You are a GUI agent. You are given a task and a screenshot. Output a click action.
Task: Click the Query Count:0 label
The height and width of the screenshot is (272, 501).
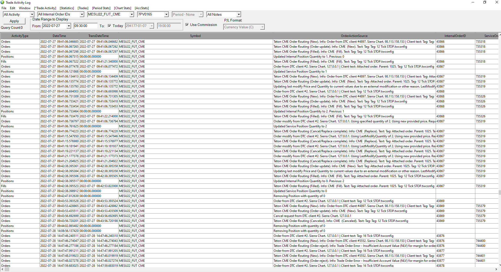tap(12, 28)
